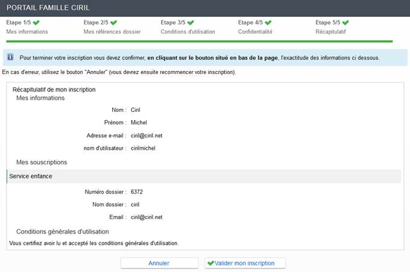
Task: Click the blue info icon in the banner
Action: pyautogui.click(x=11, y=58)
